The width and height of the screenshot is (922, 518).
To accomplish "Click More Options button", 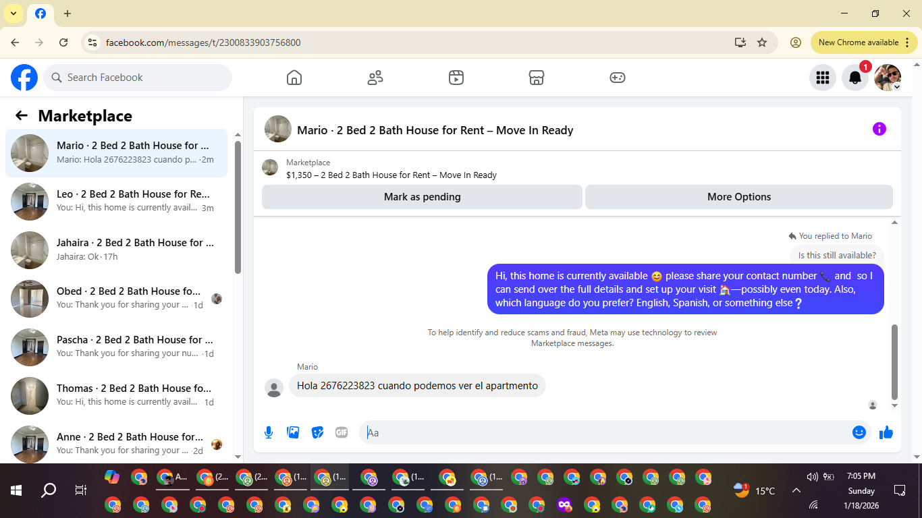I will coord(739,197).
